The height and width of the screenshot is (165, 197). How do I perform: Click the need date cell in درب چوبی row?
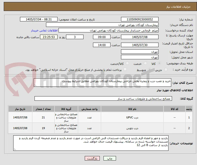[20, 128]
